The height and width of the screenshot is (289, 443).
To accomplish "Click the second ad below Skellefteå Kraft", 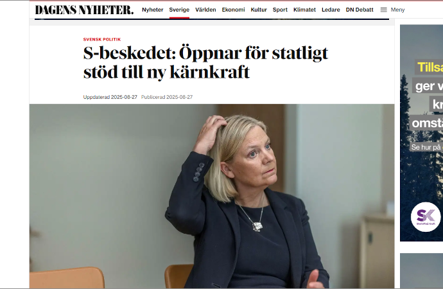I will [x=421, y=271].
